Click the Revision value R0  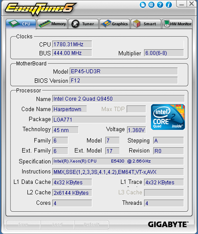(x=168, y=151)
